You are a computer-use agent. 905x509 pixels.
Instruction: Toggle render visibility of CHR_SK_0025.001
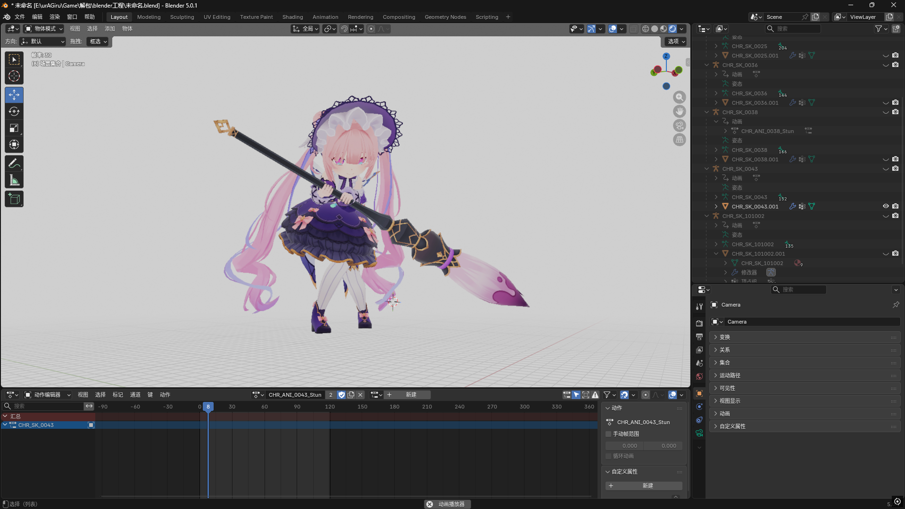point(895,55)
